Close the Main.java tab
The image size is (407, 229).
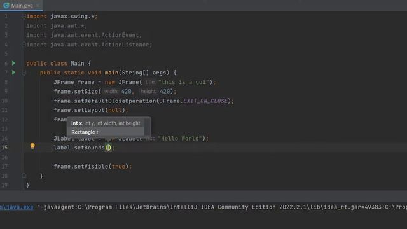tap(38, 6)
